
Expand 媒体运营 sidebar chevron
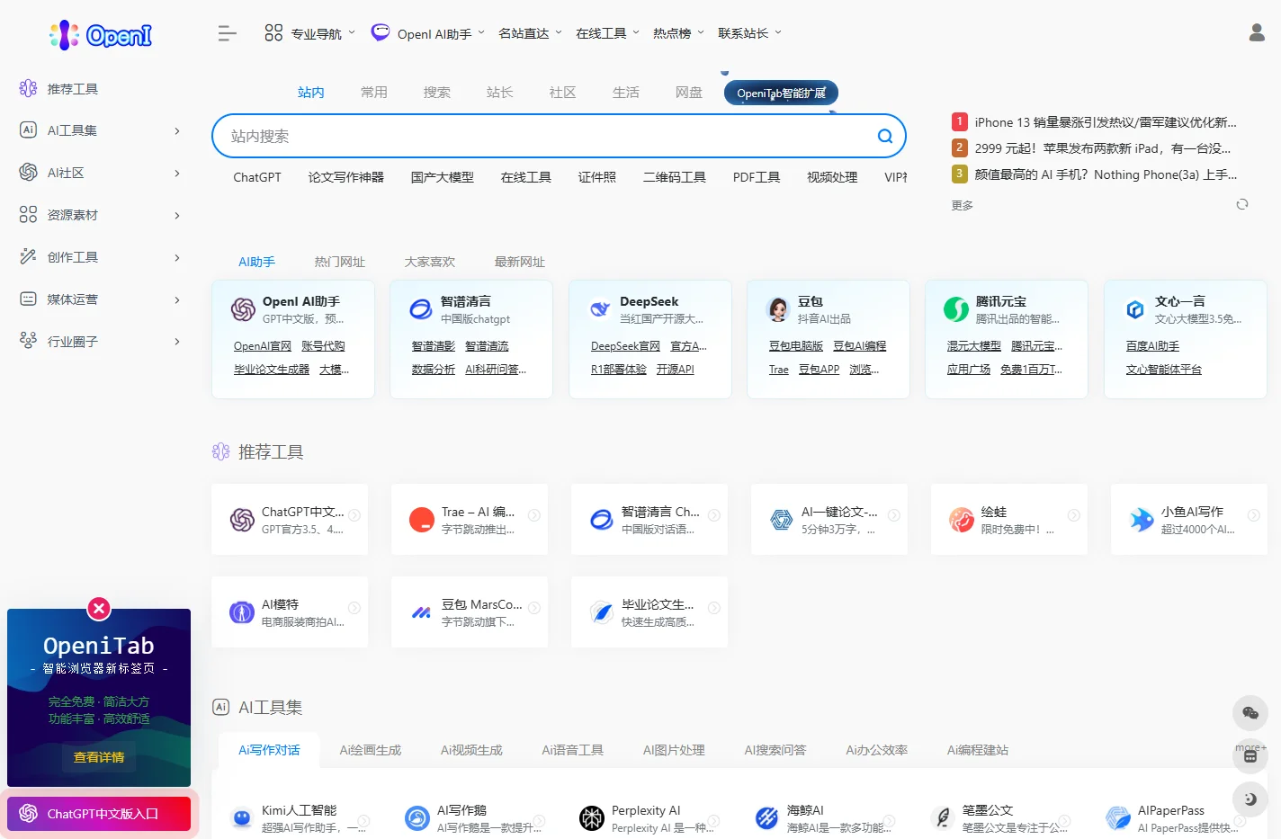[177, 300]
